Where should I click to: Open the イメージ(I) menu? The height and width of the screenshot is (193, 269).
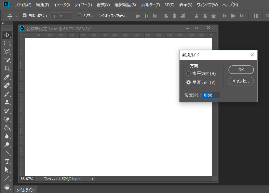click(x=61, y=5)
